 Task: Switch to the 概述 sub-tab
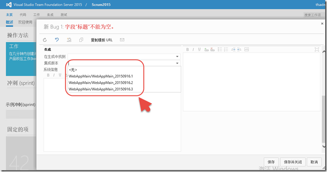click(9, 22)
